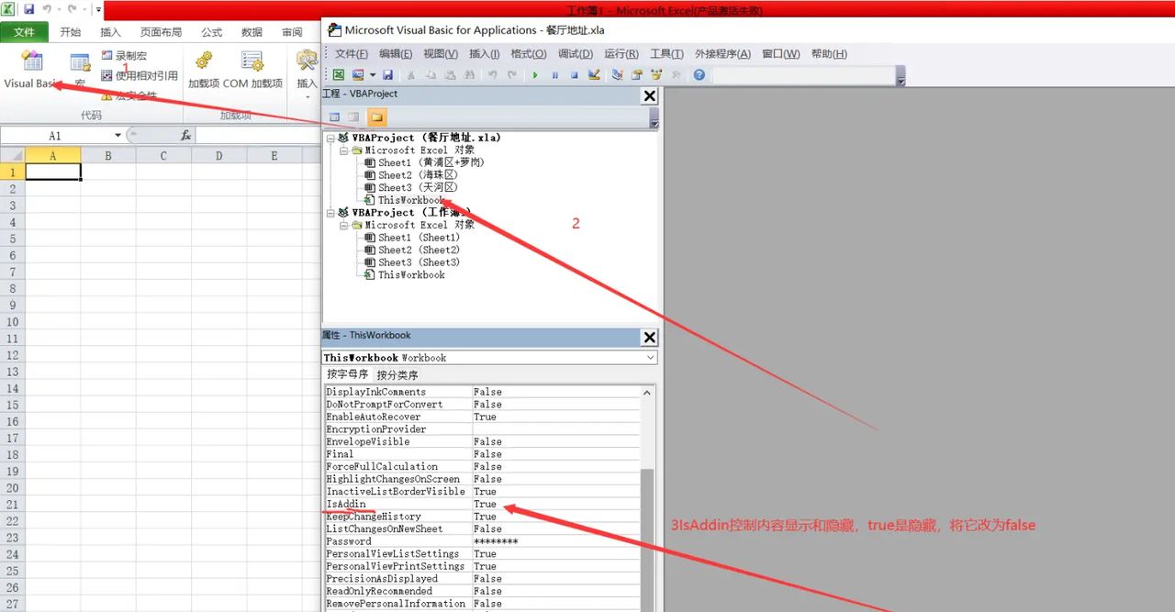Save the project with VBA toolbar disk icon
The height and width of the screenshot is (612, 1175).
coord(387,75)
